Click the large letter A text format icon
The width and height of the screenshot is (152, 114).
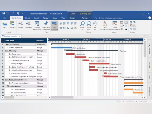[x=126, y=29]
